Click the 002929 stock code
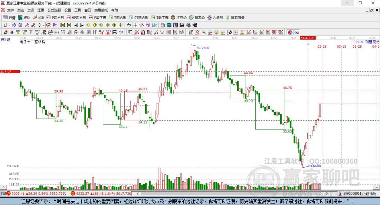Image resolution: width=380 pixels, height=205 pixels. (x=357, y=42)
